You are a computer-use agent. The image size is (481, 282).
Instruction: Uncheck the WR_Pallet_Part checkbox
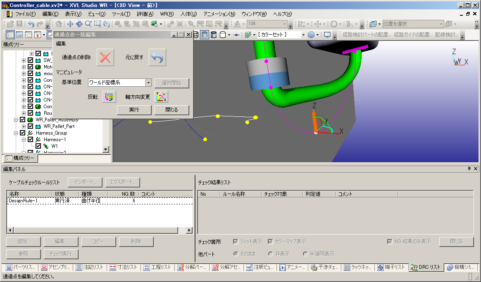pos(30,126)
